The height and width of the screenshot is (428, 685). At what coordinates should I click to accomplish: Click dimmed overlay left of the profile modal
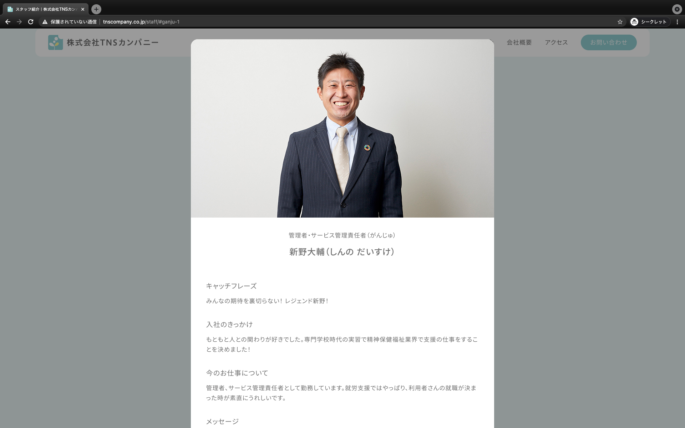(107, 214)
